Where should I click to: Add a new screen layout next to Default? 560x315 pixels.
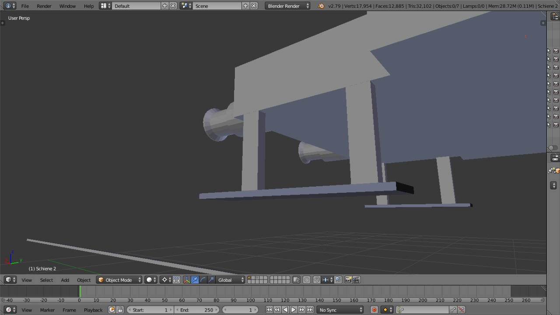[x=164, y=6]
